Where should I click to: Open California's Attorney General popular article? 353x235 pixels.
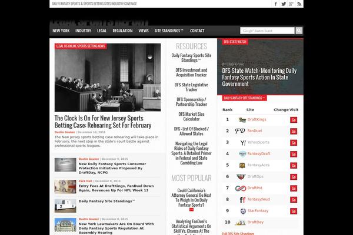(191, 197)
